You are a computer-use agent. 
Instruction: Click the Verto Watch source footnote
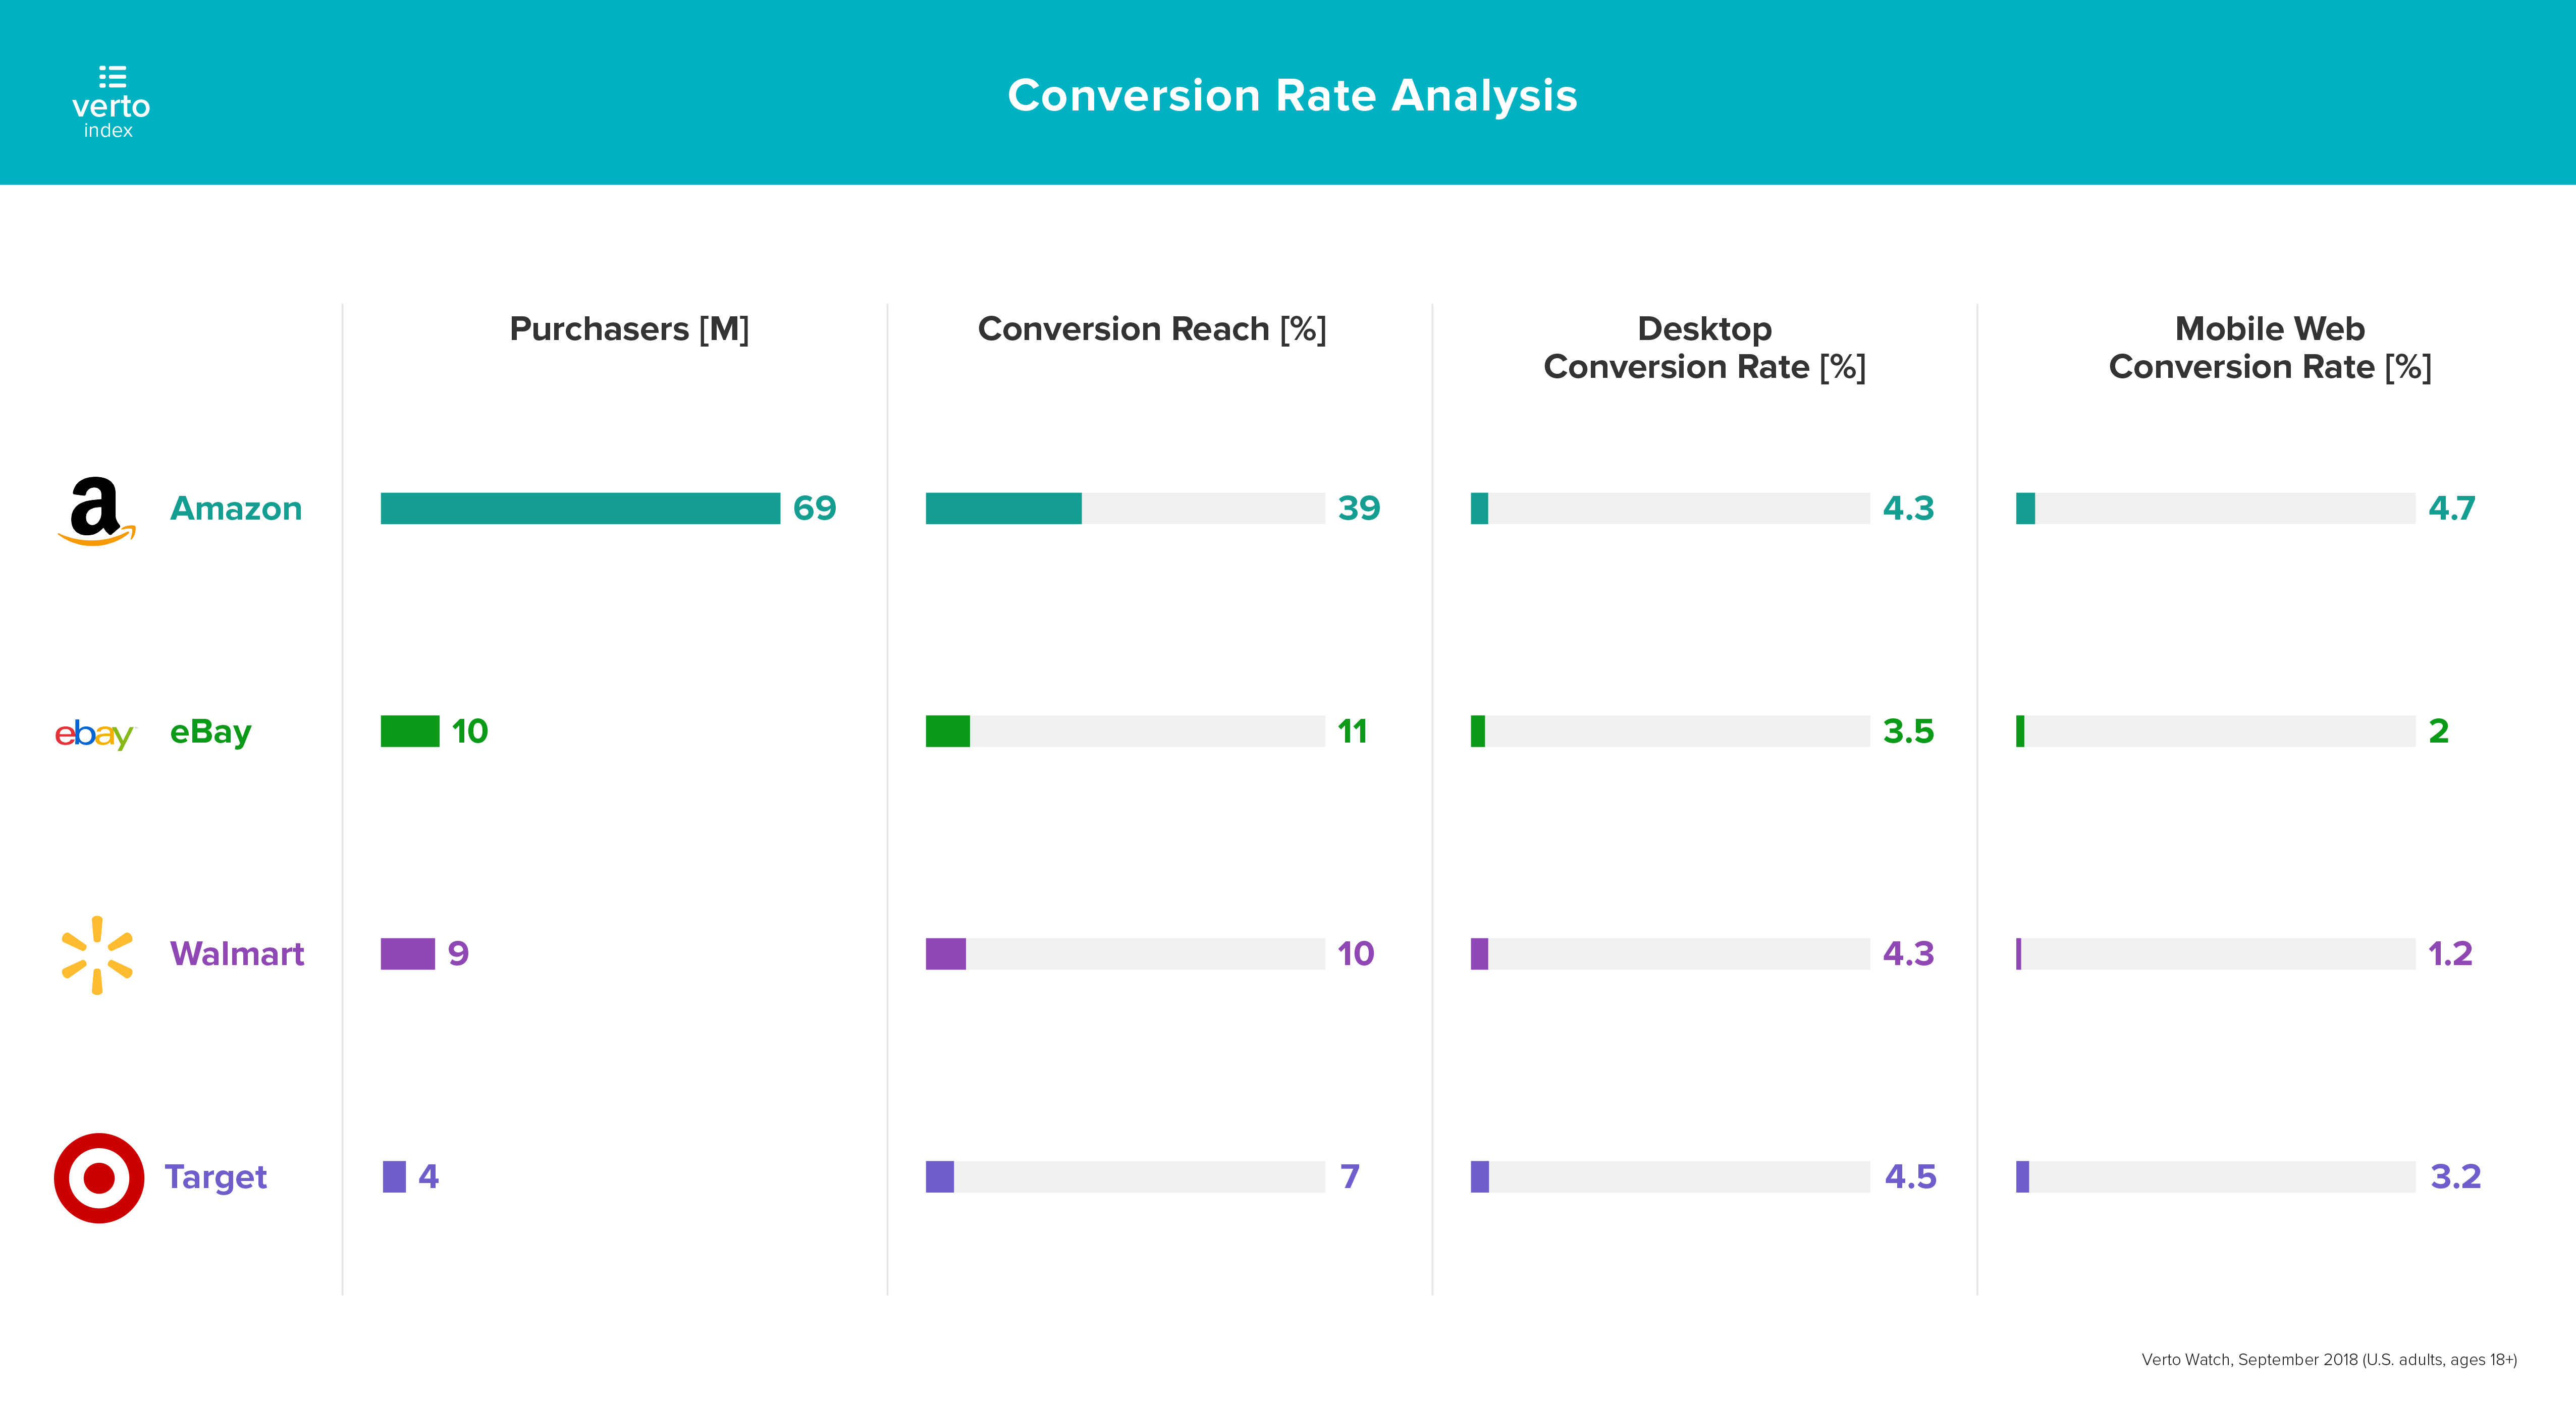click(x=2329, y=1359)
